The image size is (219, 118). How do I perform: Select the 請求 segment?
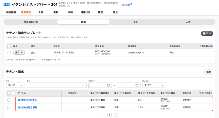point(83,22)
